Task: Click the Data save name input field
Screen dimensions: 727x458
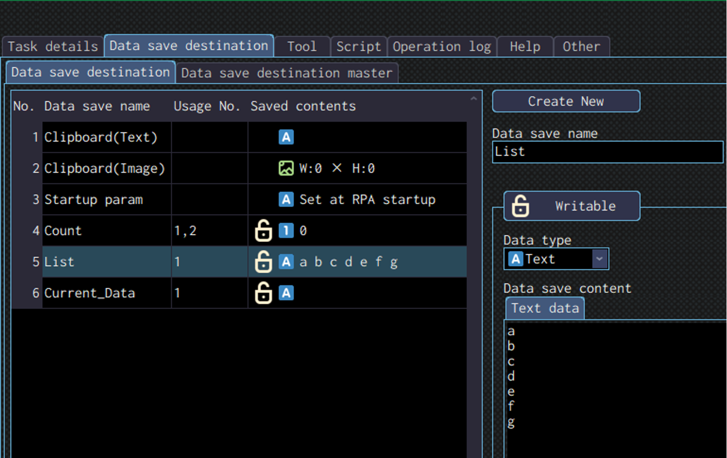Action: [607, 152]
